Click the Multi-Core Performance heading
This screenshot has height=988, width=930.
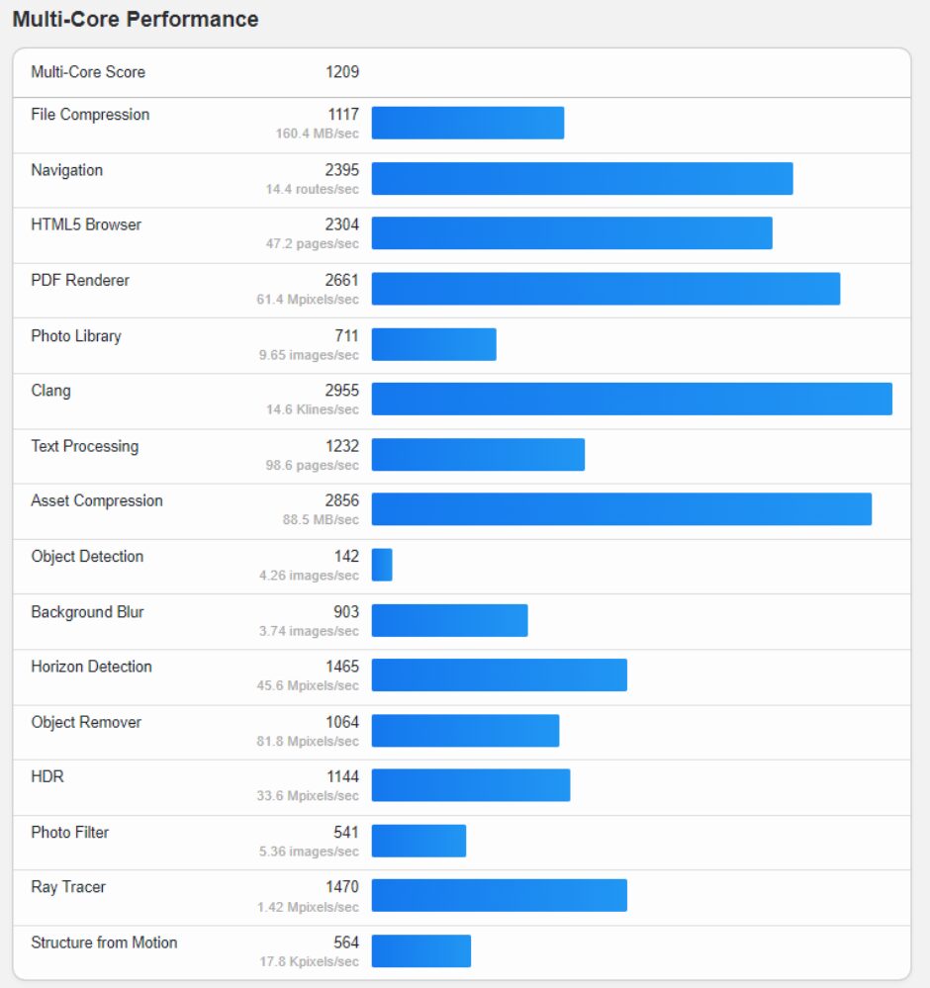[x=136, y=20]
